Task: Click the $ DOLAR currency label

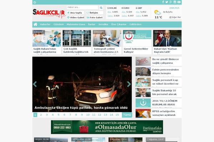Action: pos(112,8)
